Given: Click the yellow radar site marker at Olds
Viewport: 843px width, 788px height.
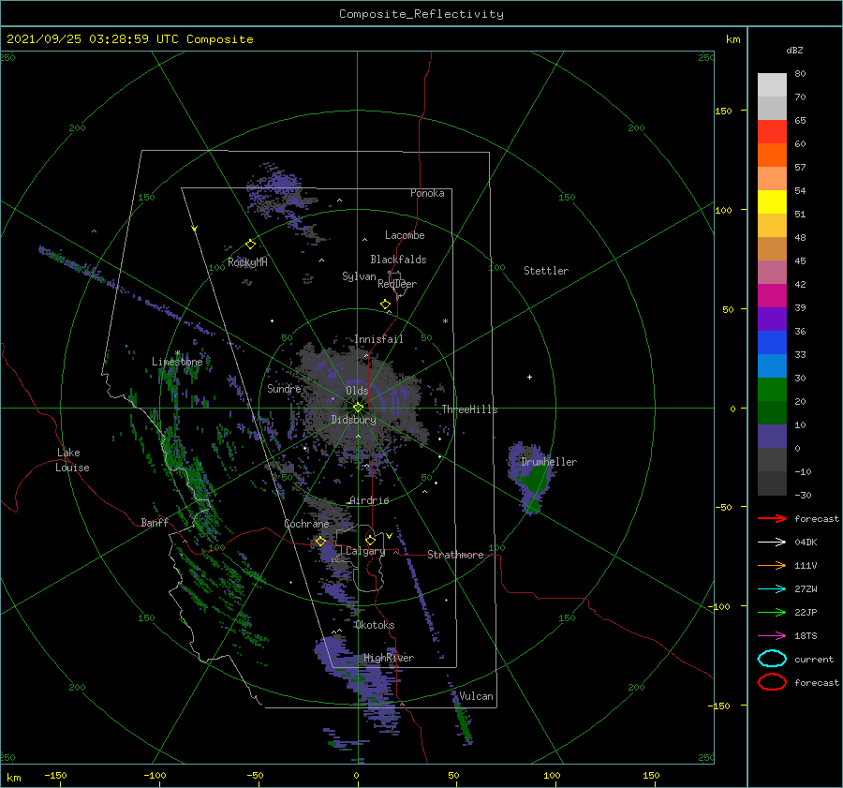Looking at the screenshot, I should [x=358, y=408].
